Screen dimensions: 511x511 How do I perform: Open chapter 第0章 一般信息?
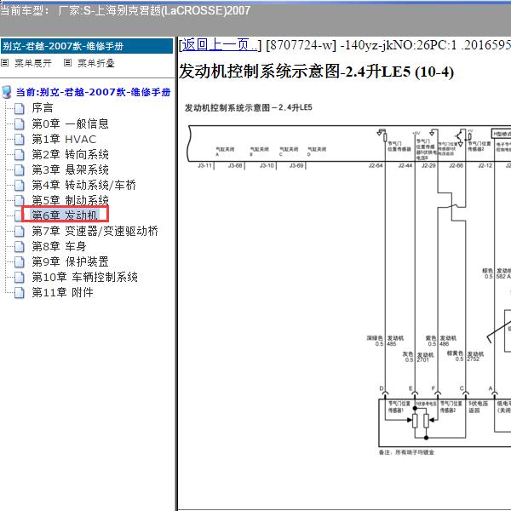pyautogui.click(x=70, y=123)
